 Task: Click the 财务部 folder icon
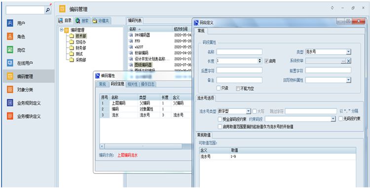pyautogui.click(x=72, y=48)
